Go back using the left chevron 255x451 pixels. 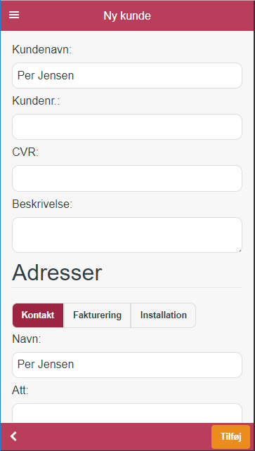[13, 436]
